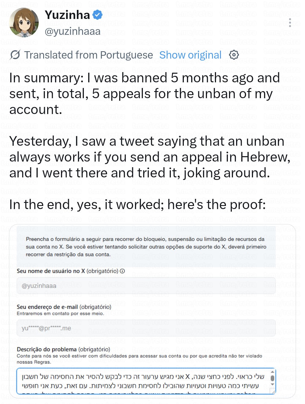Open the embedded appeal form screenshot

click(152, 311)
